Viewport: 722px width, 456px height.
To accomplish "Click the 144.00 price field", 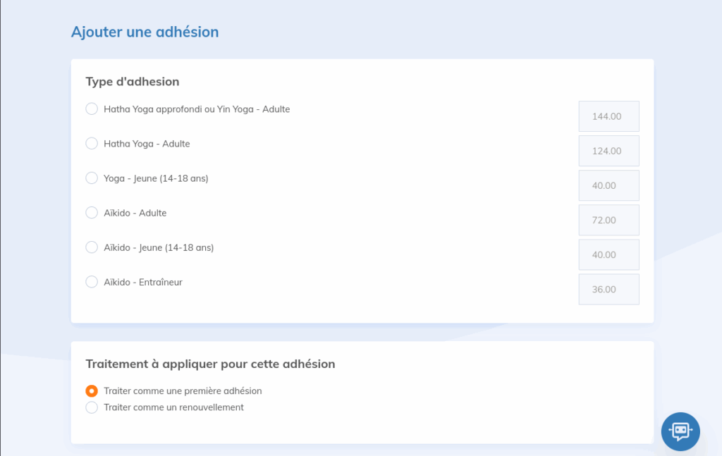I will [x=608, y=116].
